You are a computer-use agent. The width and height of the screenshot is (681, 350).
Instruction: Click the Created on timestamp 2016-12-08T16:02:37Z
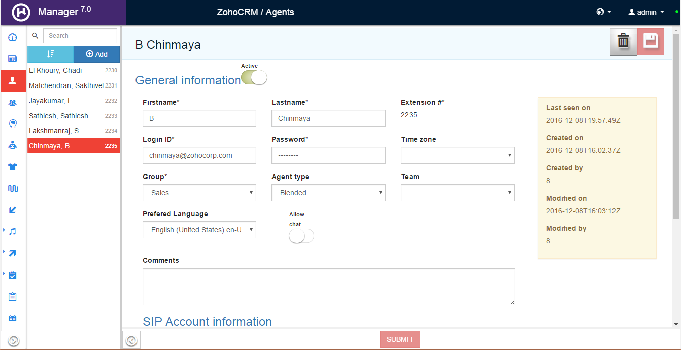pyautogui.click(x=583, y=150)
